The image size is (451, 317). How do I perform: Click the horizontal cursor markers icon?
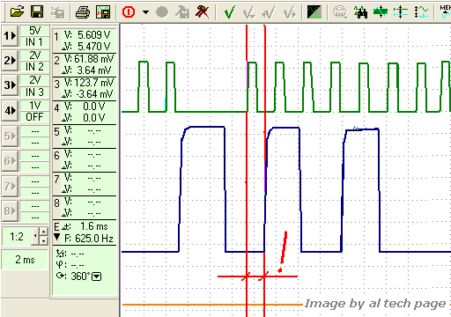point(401,12)
